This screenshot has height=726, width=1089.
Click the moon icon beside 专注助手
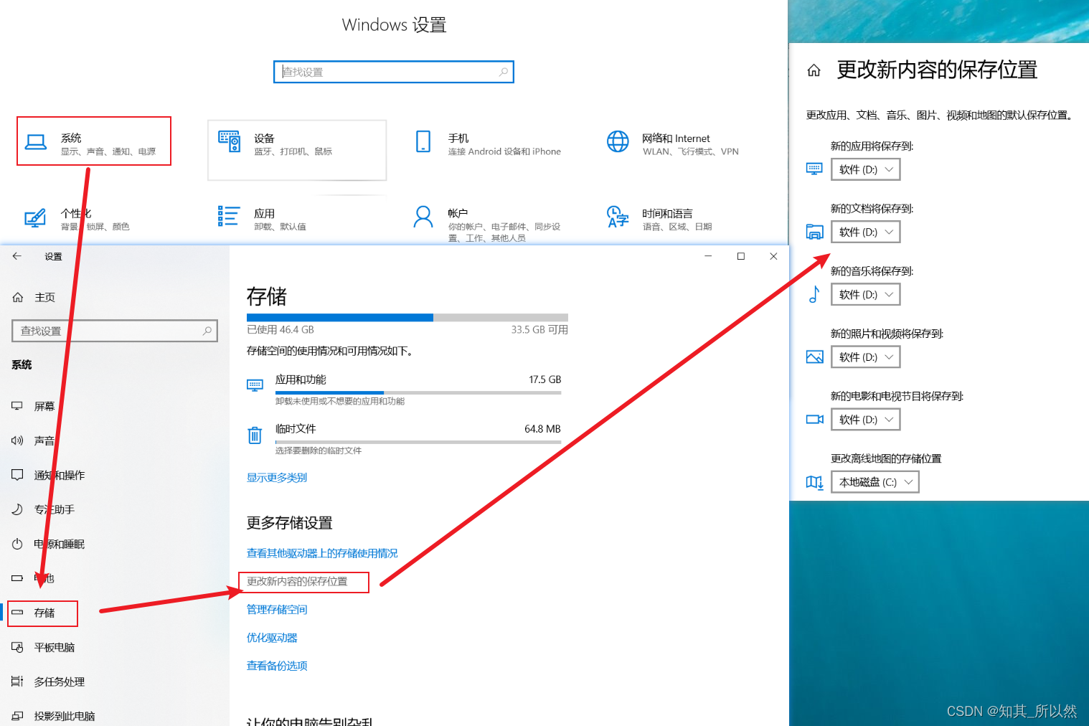coord(17,509)
